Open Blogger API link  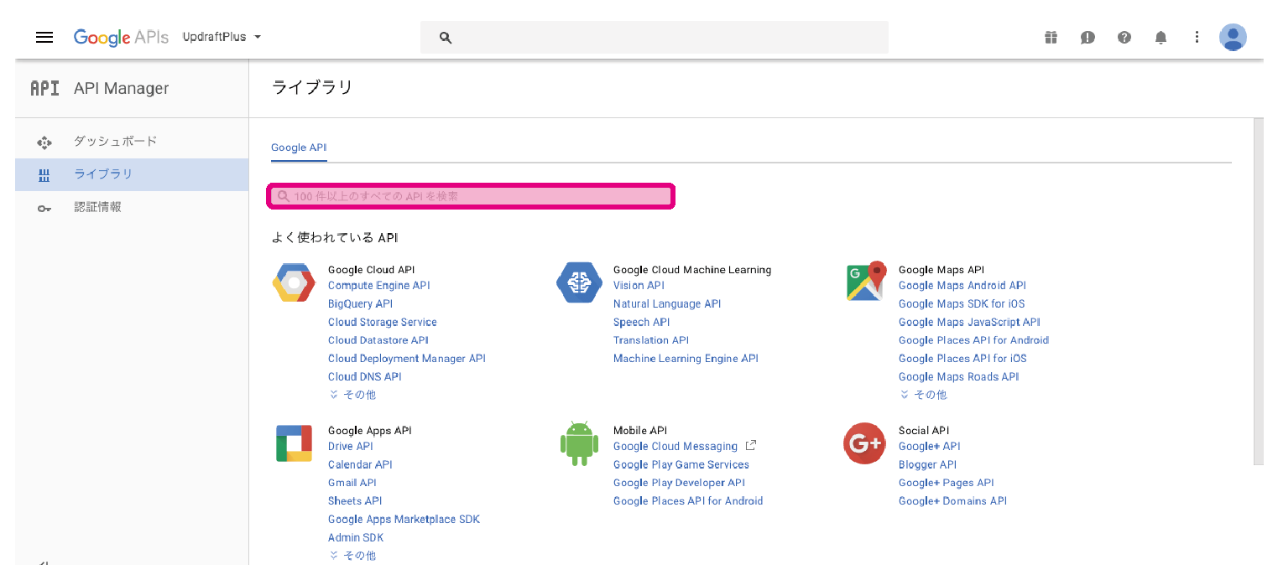(x=927, y=465)
